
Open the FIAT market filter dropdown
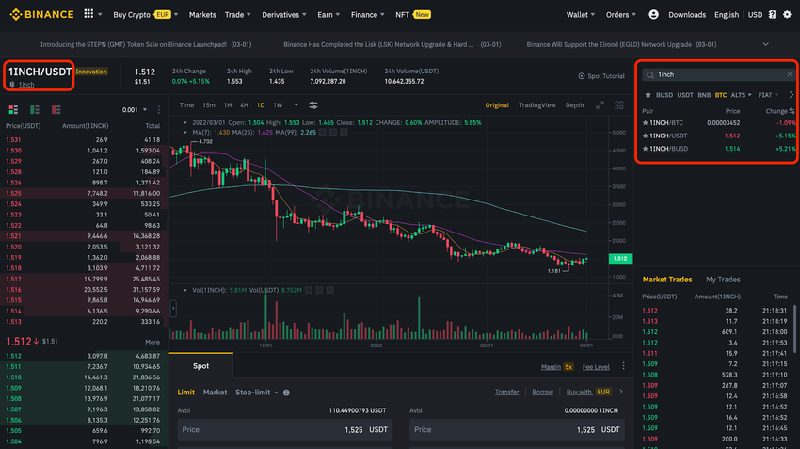point(768,95)
